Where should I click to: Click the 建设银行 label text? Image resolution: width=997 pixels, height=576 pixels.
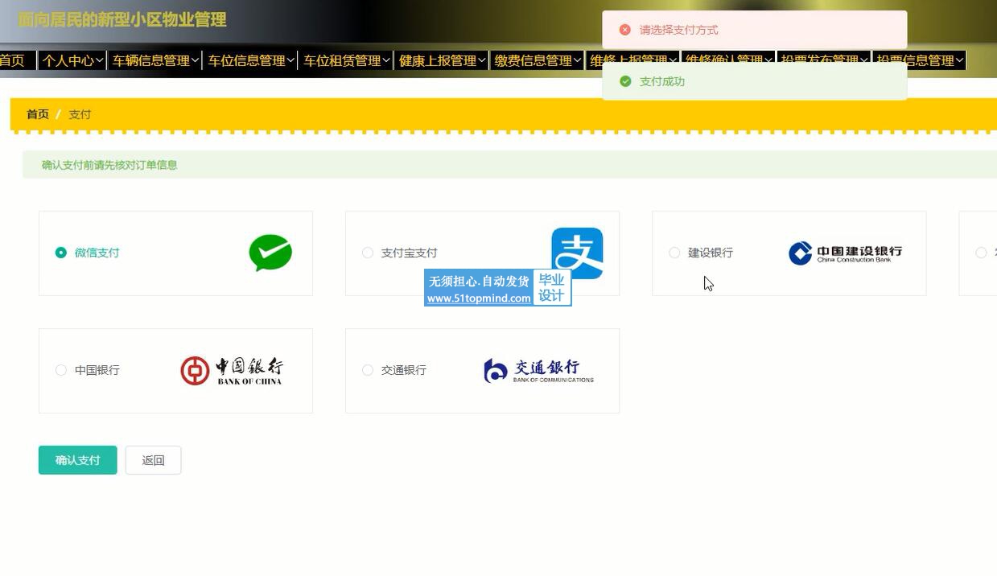[x=710, y=253]
